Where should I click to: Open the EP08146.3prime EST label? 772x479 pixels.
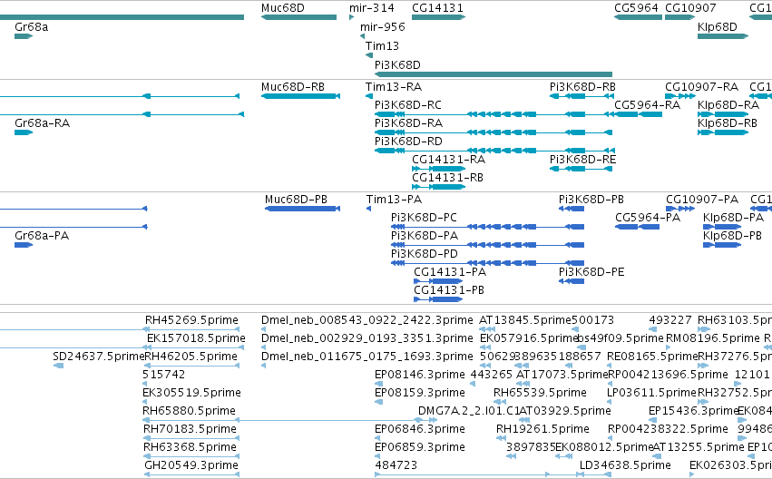pos(419,376)
